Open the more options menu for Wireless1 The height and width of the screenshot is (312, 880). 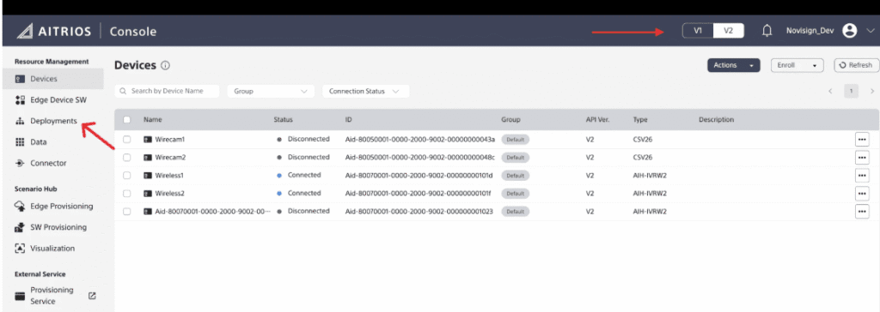pos(861,176)
